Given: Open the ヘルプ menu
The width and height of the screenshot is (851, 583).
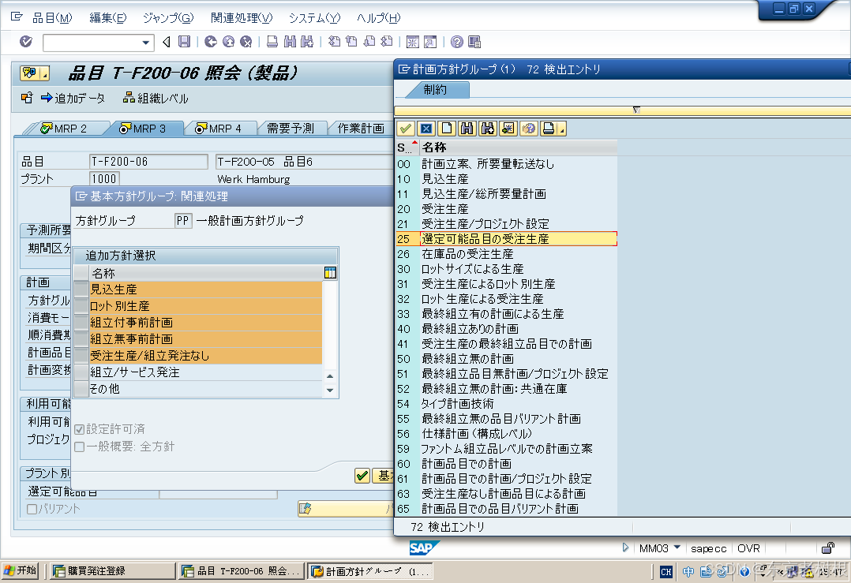Looking at the screenshot, I should pyautogui.click(x=379, y=18).
